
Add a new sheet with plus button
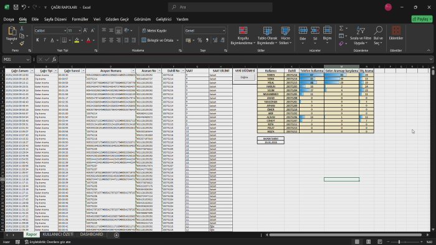pos(116,235)
